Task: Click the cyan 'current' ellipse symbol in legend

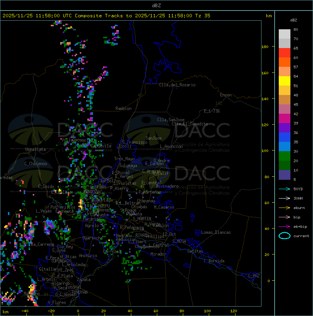Action: click(x=284, y=236)
